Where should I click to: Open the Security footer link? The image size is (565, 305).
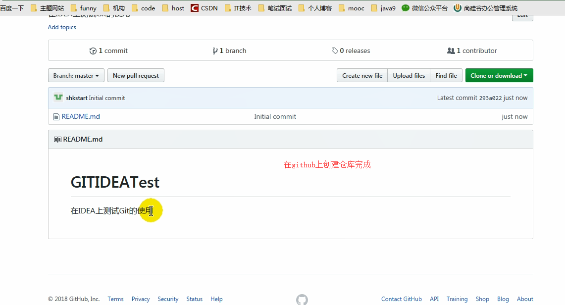[x=168, y=299]
